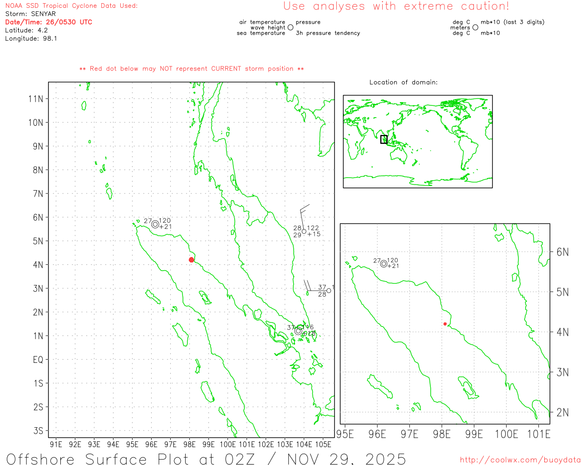This screenshot has width=581, height=465.
Task: Click the '6N' label on zoomed inset map
Action: point(562,252)
